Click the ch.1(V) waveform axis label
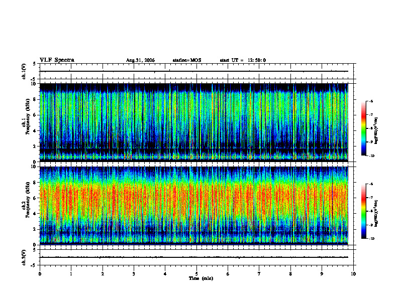This screenshot has width=398, height=307. pos(24,71)
